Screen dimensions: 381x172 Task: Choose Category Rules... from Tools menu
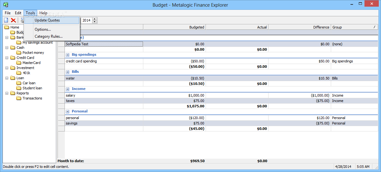coord(52,36)
